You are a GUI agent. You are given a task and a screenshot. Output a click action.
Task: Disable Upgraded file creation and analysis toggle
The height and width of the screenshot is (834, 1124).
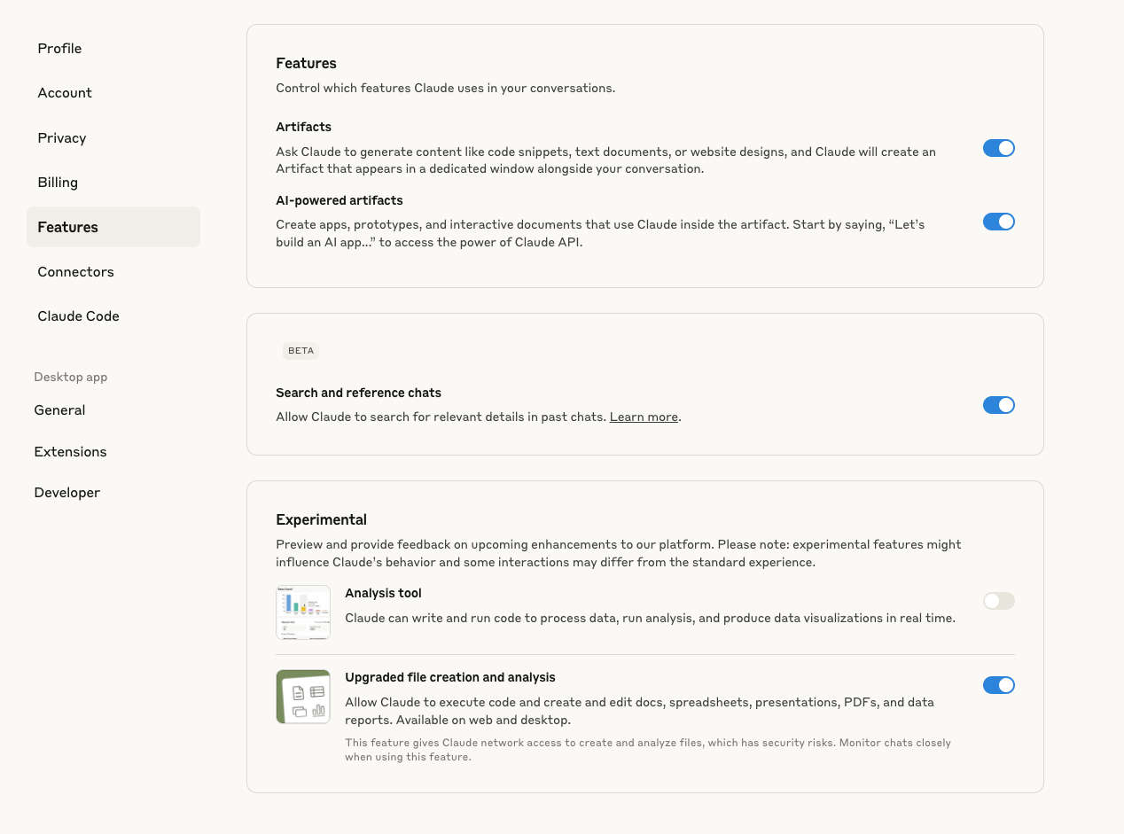[x=999, y=685]
